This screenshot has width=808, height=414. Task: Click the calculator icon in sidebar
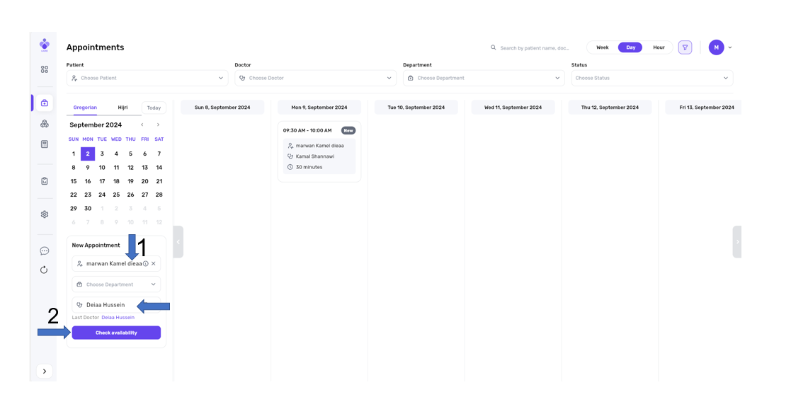point(45,144)
